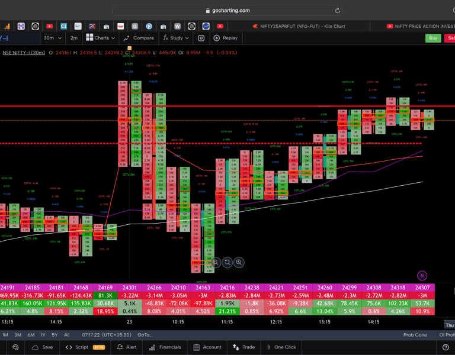Open the blue 'Ci' pinned tab
Viewport: 455px width, 355px height.
coord(63,27)
